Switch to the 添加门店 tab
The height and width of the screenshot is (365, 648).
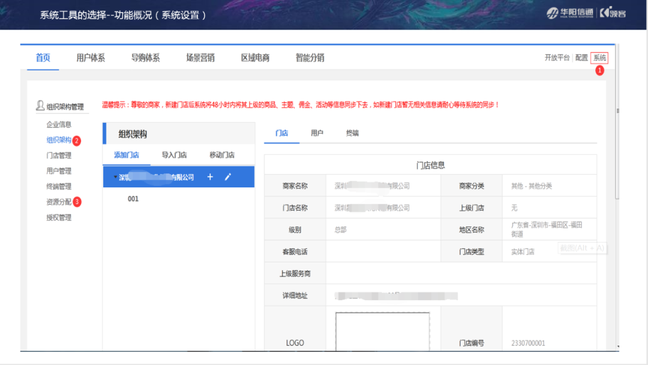click(127, 155)
